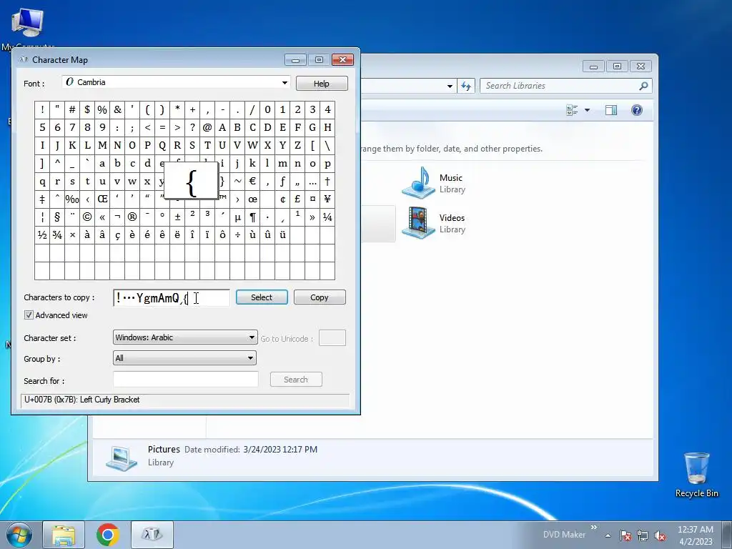
Task: Click the Help button in Character Map
Action: click(321, 84)
